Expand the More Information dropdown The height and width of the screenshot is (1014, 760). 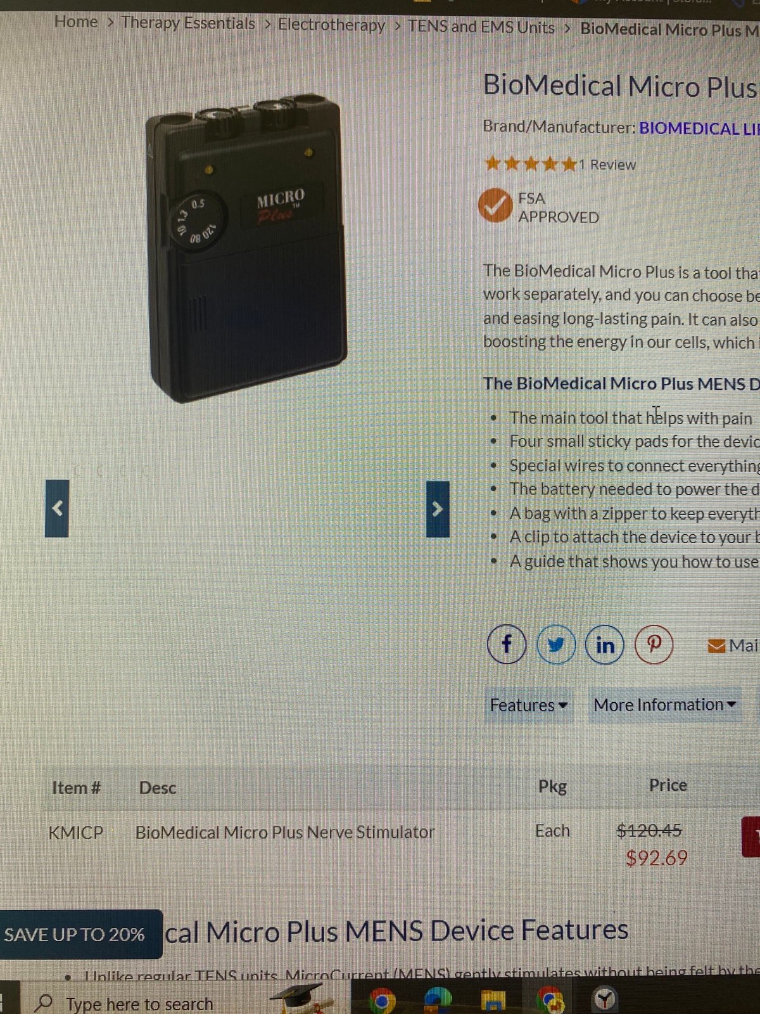pyautogui.click(x=664, y=705)
